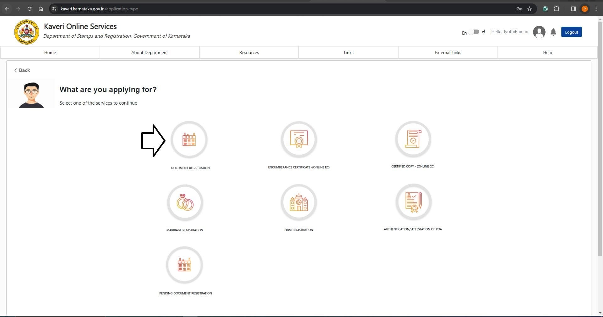Choose the Certified Copy online CC icon
603x317 pixels.
tap(413, 139)
